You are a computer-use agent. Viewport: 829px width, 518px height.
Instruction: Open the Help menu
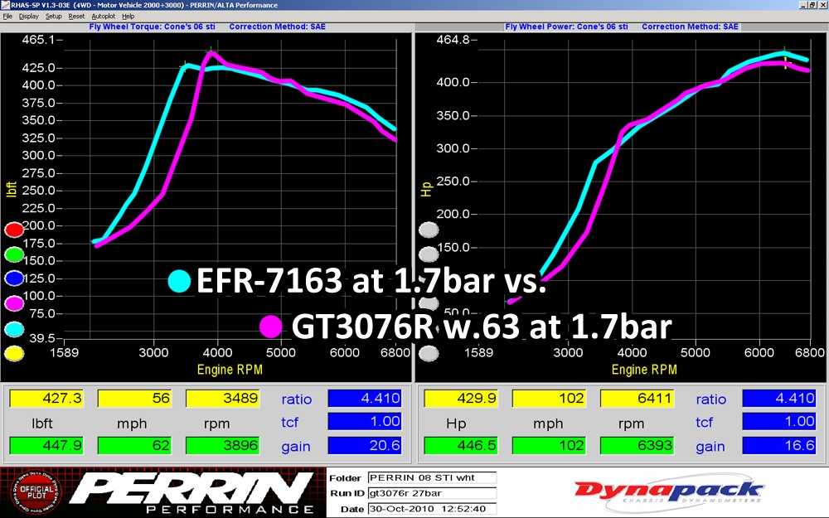click(x=128, y=17)
